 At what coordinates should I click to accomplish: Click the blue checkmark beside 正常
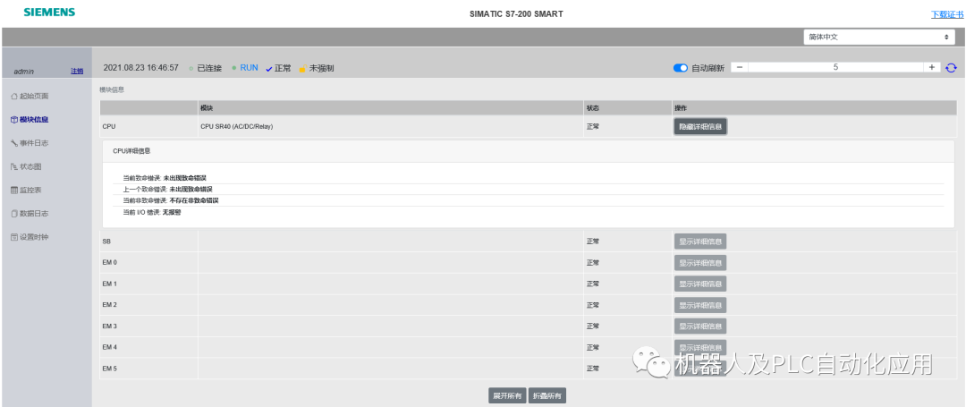coord(268,69)
